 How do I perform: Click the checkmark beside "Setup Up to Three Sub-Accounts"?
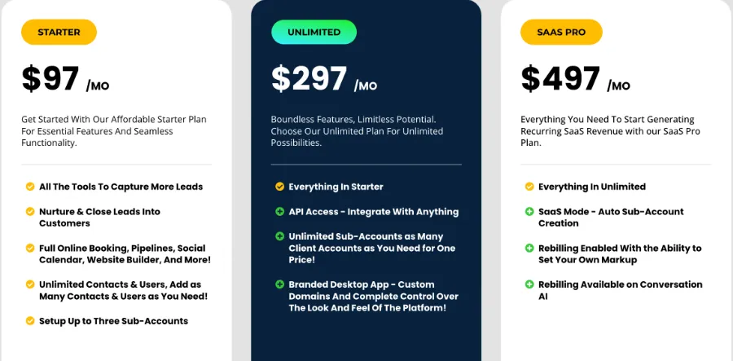pos(30,321)
